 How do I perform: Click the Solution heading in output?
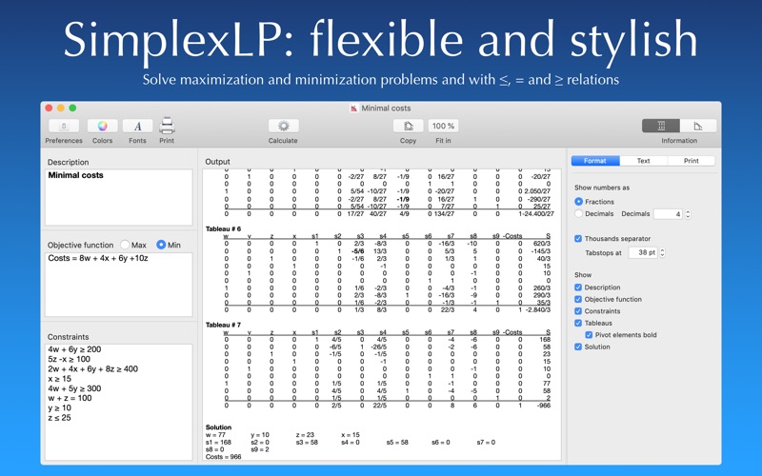coord(218,427)
